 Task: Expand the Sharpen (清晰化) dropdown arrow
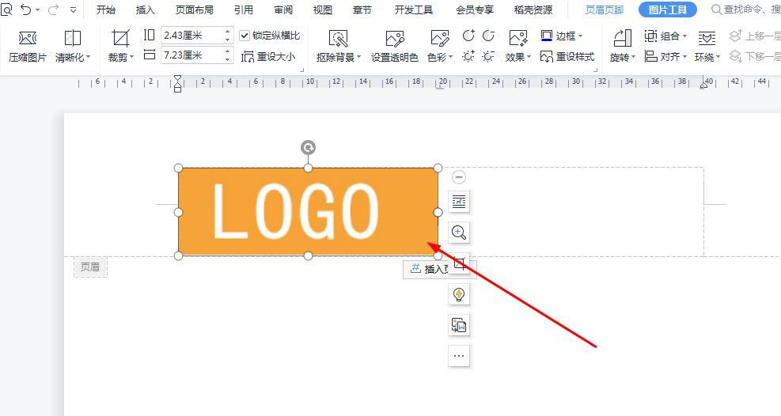(88, 57)
